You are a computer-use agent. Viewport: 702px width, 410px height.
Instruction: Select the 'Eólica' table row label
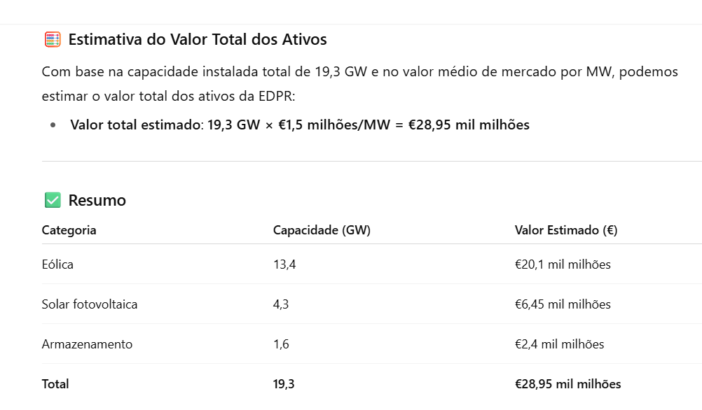[x=57, y=264]
